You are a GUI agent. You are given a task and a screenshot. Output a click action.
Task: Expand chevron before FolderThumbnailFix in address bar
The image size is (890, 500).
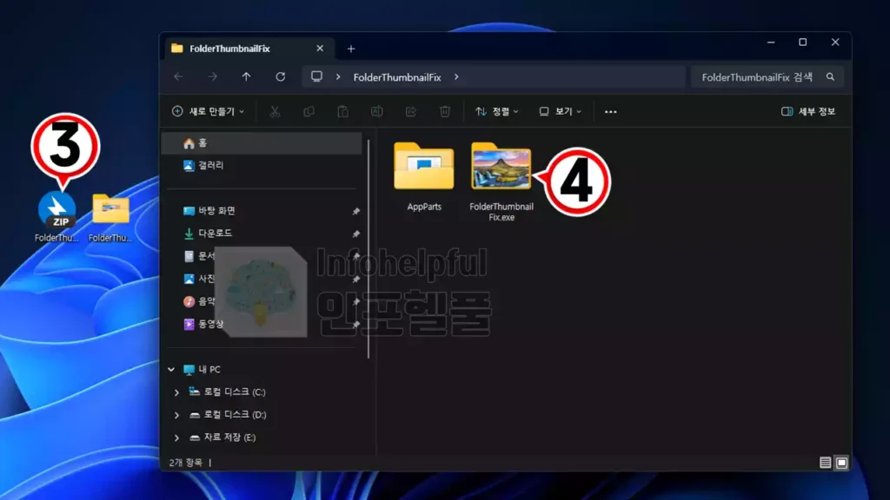coord(338,76)
